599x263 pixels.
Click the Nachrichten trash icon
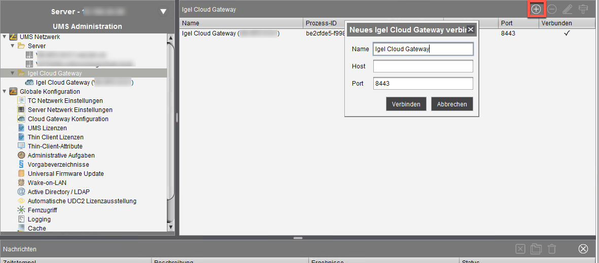click(x=552, y=249)
